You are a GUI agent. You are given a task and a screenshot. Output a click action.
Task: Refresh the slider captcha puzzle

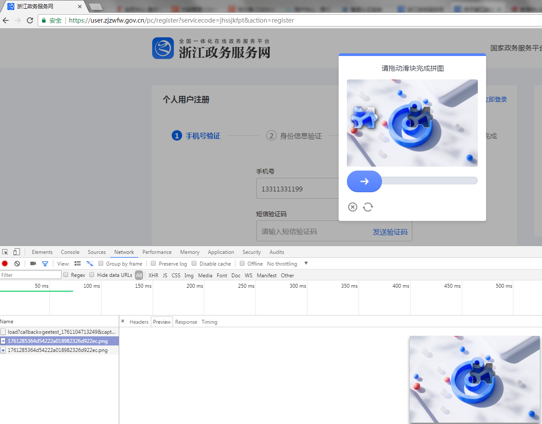coord(368,207)
